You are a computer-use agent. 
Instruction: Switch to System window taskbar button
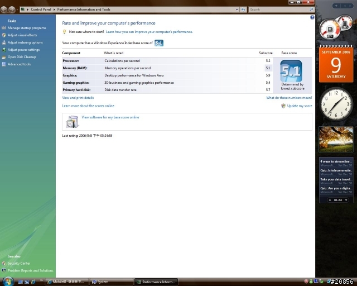[x=112, y=282]
